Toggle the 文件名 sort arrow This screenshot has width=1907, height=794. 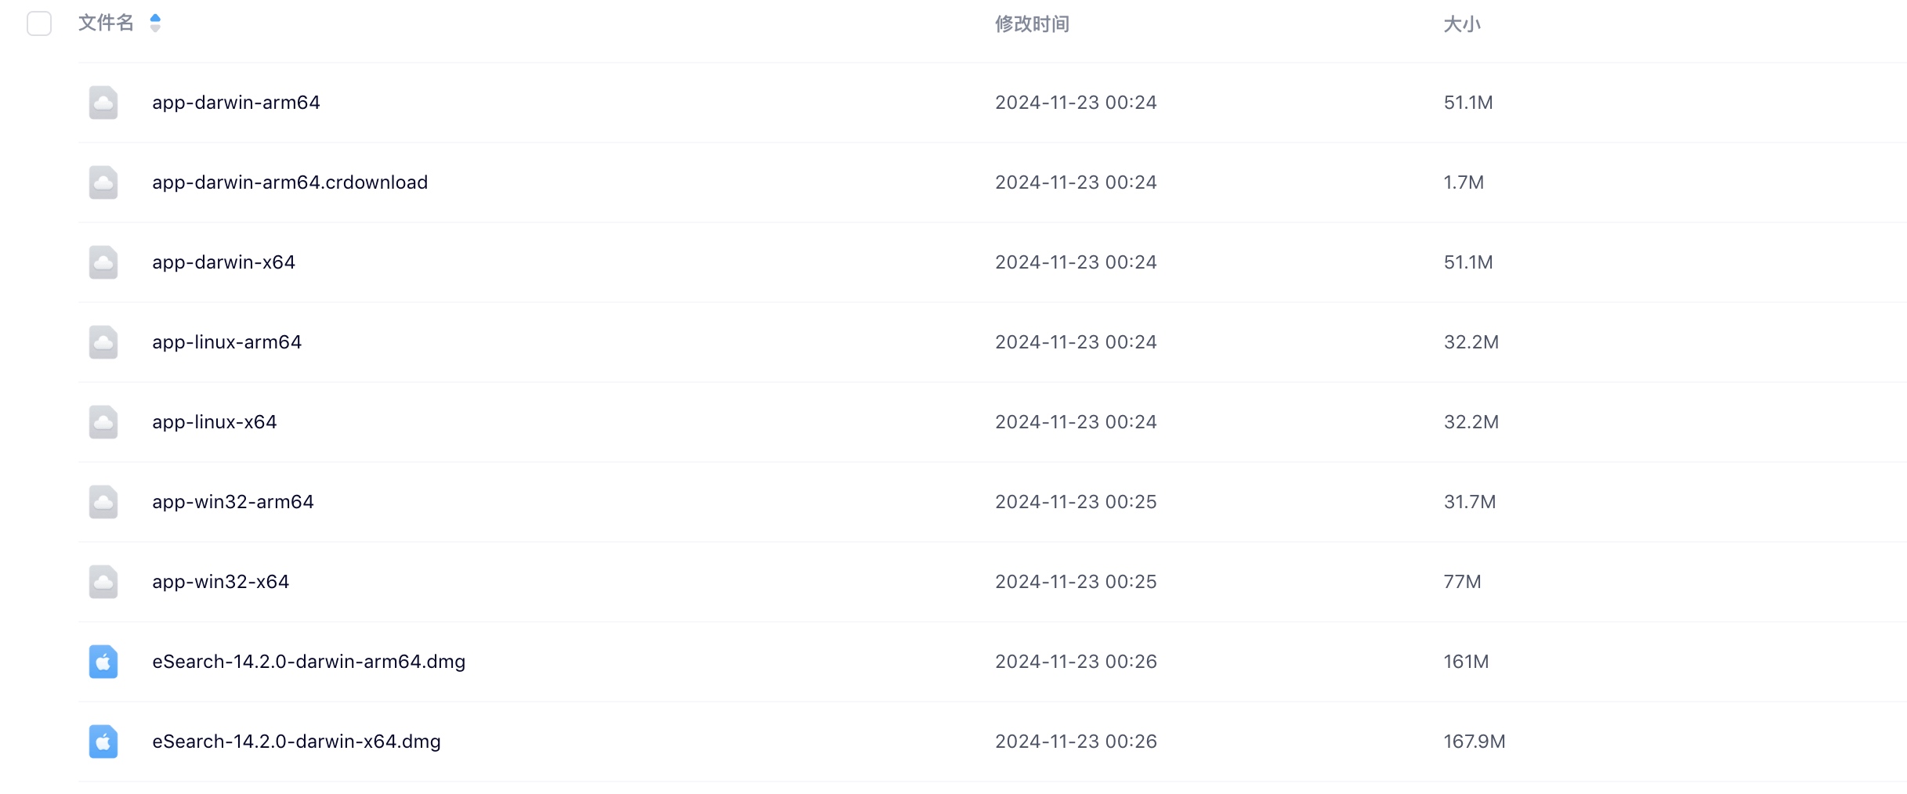(x=155, y=23)
